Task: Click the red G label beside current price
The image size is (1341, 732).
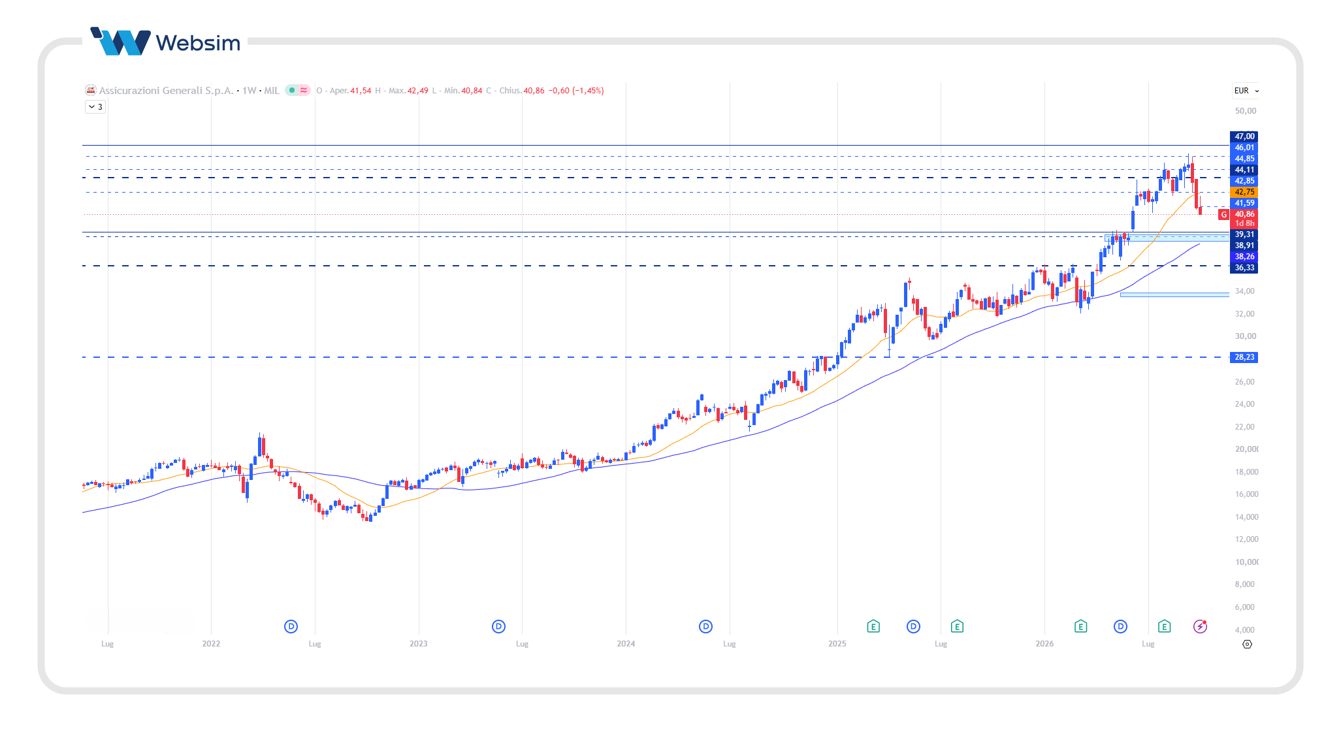Action: click(1223, 214)
